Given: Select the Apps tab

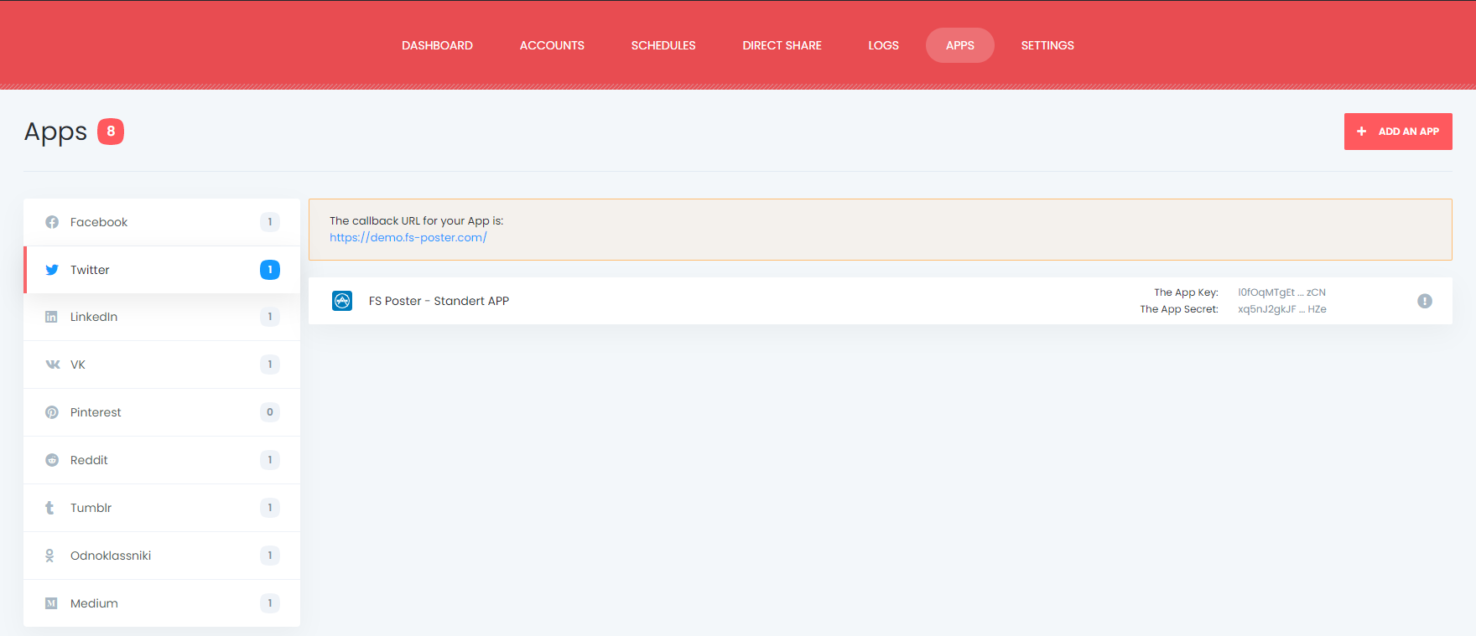Looking at the screenshot, I should pyautogui.click(x=960, y=45).
